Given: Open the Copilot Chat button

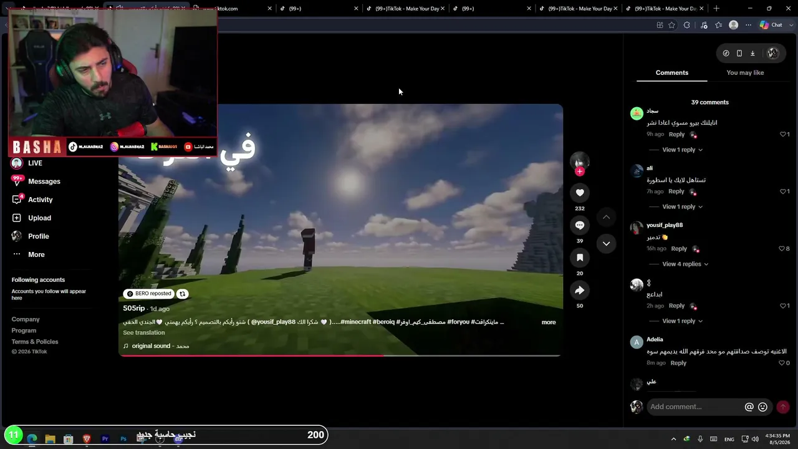Looking at the screenshot, I should pos(771,25).
